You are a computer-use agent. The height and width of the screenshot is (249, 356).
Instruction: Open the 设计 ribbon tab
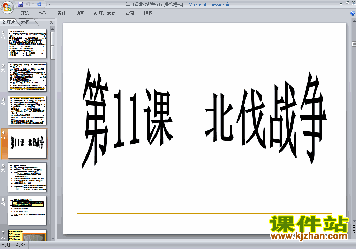[61, 13]
